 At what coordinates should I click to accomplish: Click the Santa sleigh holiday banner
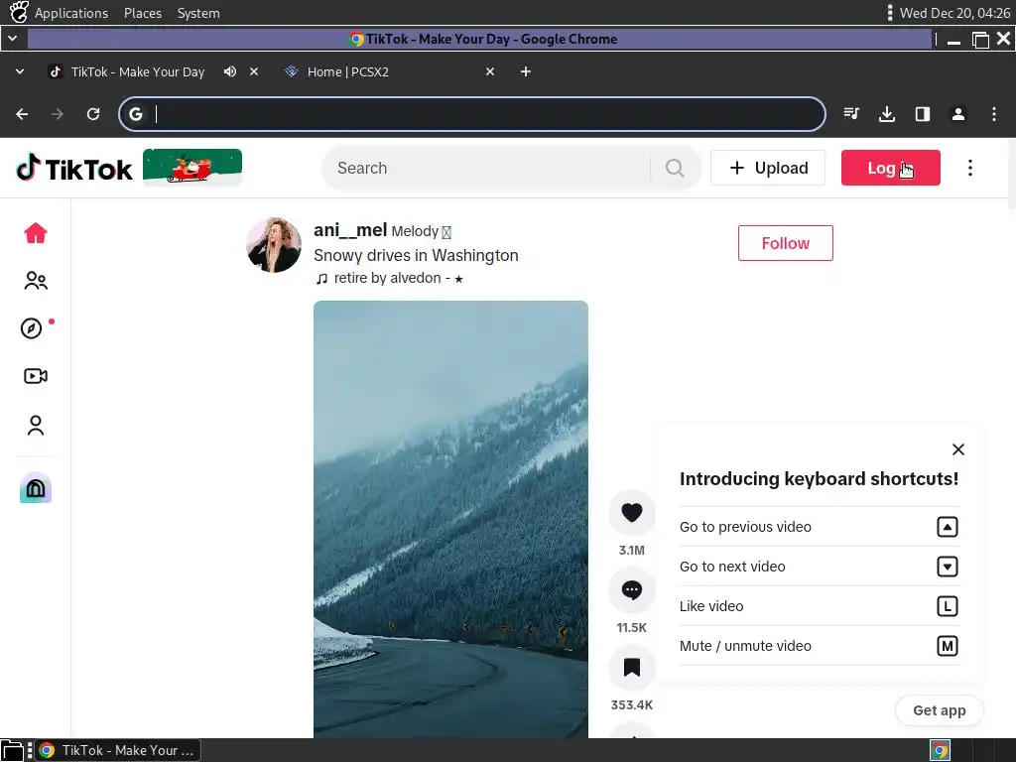tap(192, 167)
